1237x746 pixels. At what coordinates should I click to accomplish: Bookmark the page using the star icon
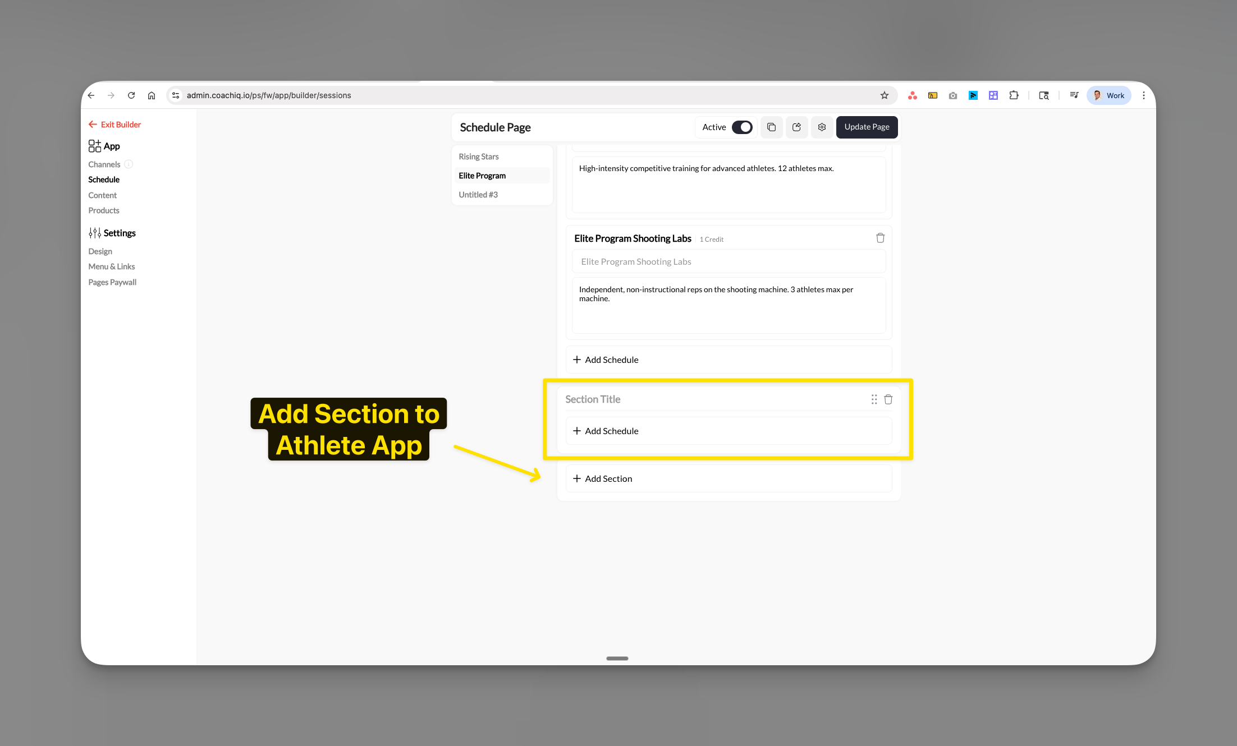click(x=885, y=95)
